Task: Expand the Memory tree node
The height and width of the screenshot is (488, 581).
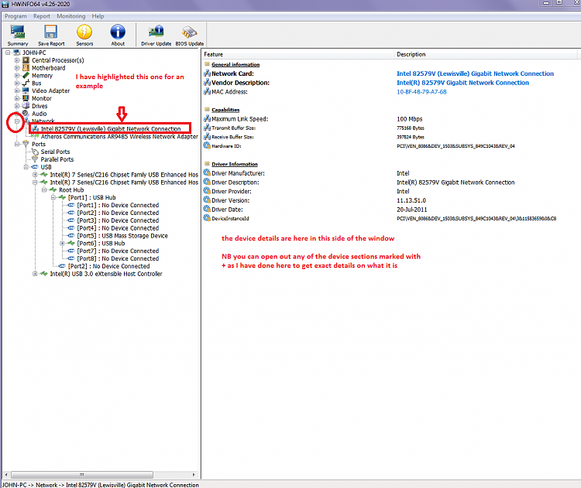Action: tap(17, 76)
